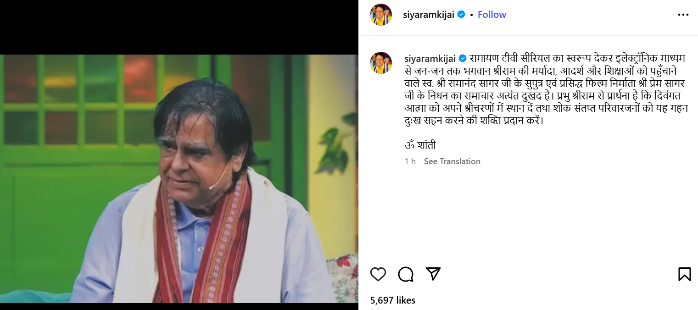
Task: Open siyaramkijai profile from header username
Action: pyautogui.click(x=428, y=15)
